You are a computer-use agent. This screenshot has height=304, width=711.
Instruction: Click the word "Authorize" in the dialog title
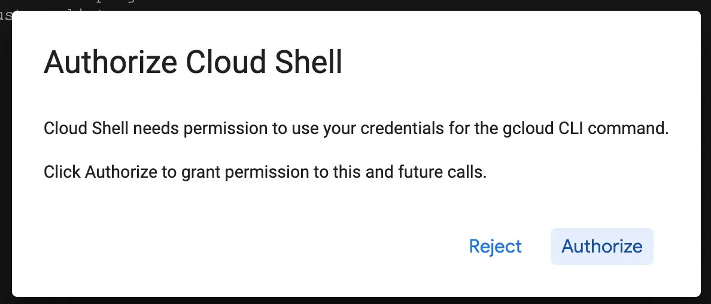pos(110,62)
